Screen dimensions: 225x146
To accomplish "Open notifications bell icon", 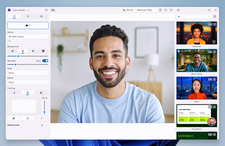I will 166,10.
